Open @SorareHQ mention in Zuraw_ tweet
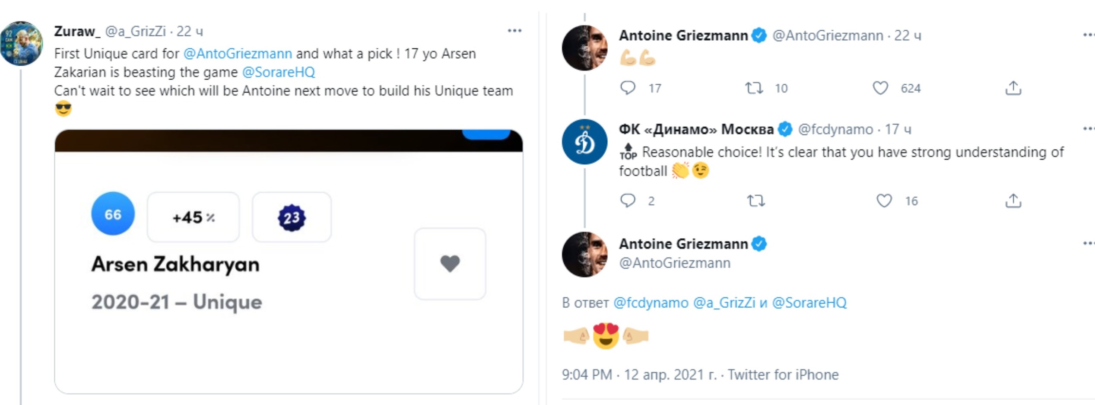The height and width of the screenshot is (405, 1095). [279, 72]
